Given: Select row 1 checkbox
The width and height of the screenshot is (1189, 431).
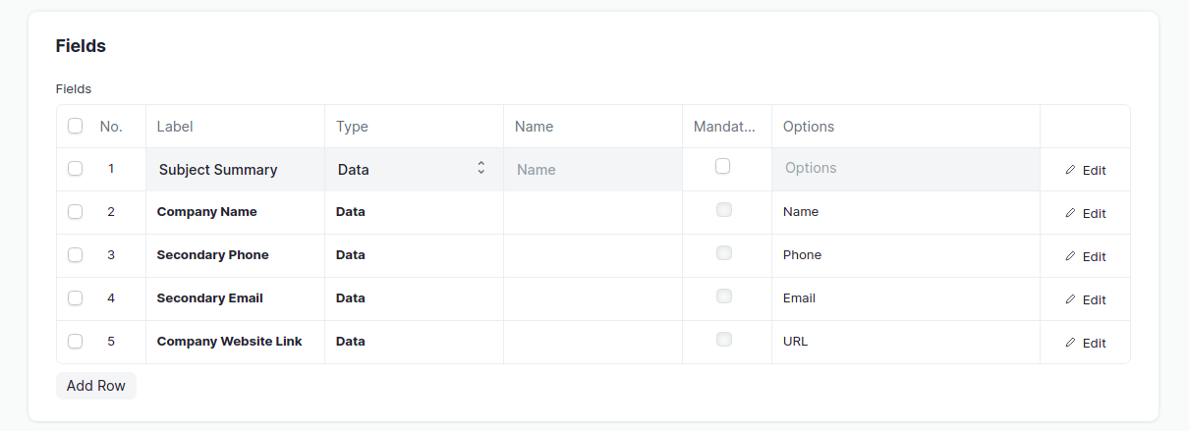Looking at the screenshot, I should 75,169.
